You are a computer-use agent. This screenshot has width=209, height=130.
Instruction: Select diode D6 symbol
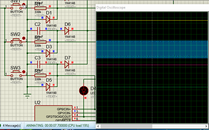(x=67, y=31)
